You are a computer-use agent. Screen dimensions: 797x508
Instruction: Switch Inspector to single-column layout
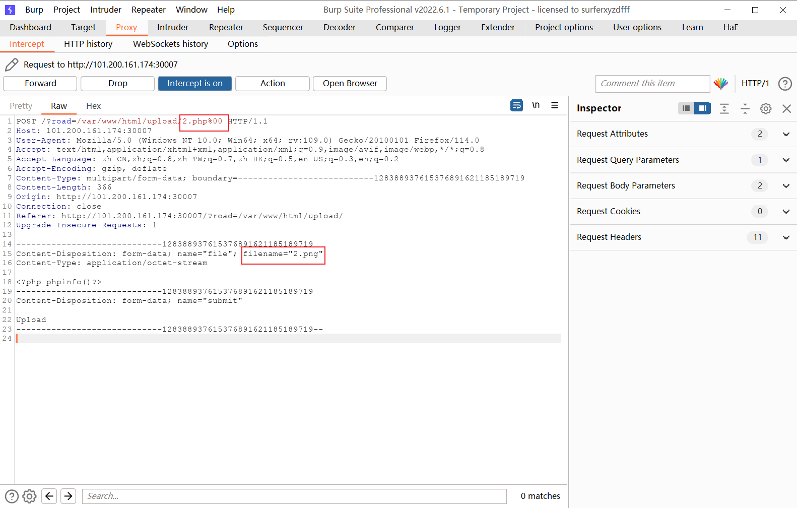point(686,108)
